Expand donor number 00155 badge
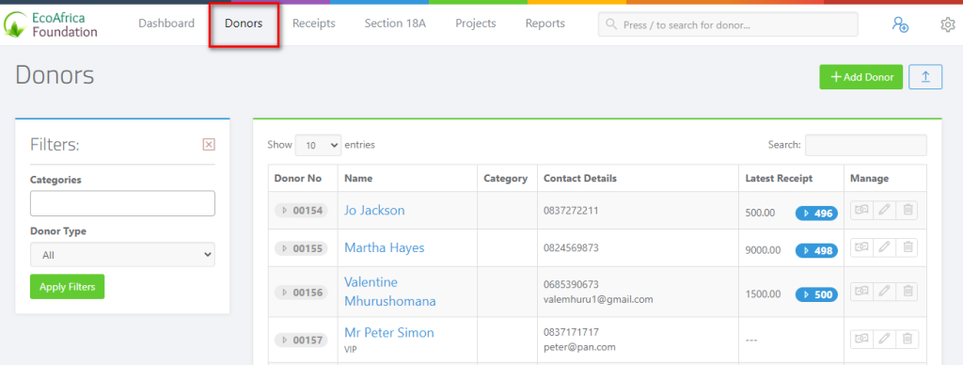The height and width of the screenshot is (365, 963). click(x=302, y=248)
